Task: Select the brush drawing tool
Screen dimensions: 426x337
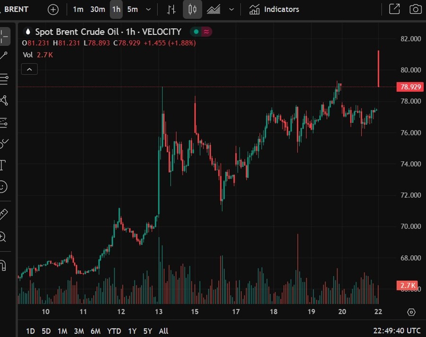Action: [4, 143]
